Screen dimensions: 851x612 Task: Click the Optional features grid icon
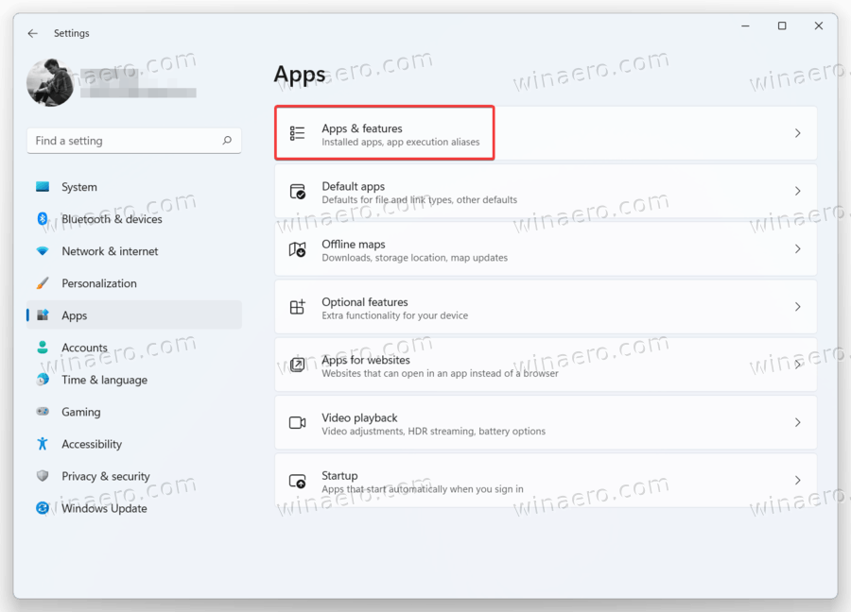tap(297, 307)
